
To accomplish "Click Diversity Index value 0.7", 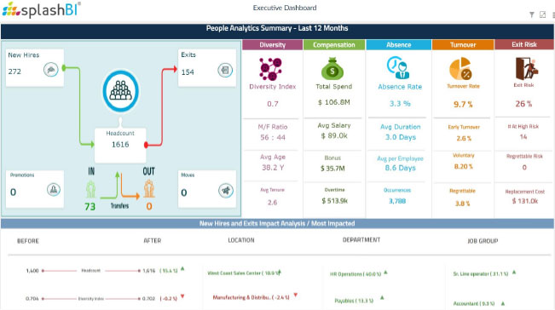I will tap(273, 104).
